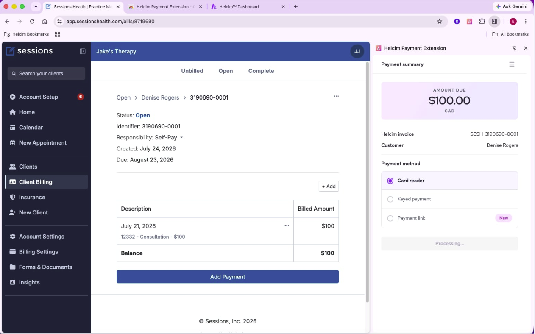Select Keyed payment method
The image size is (535, 334).
[449, 199]
